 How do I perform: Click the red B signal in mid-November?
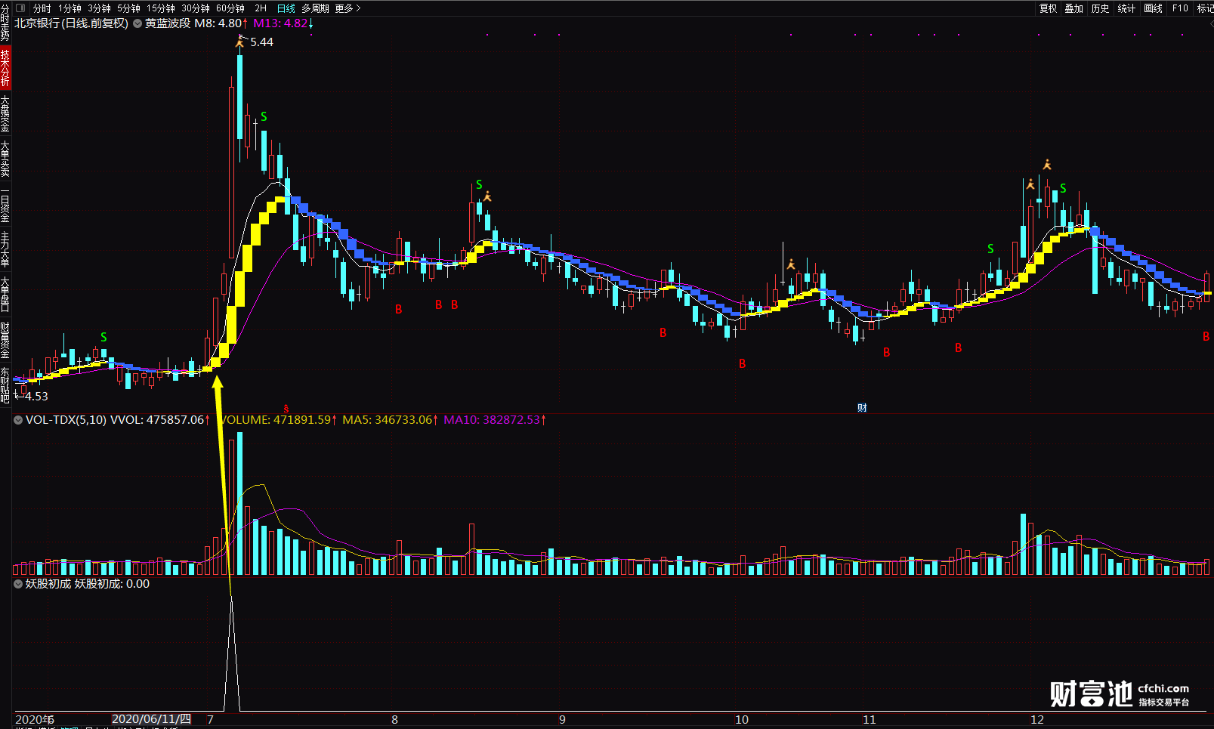click(959, 348)
